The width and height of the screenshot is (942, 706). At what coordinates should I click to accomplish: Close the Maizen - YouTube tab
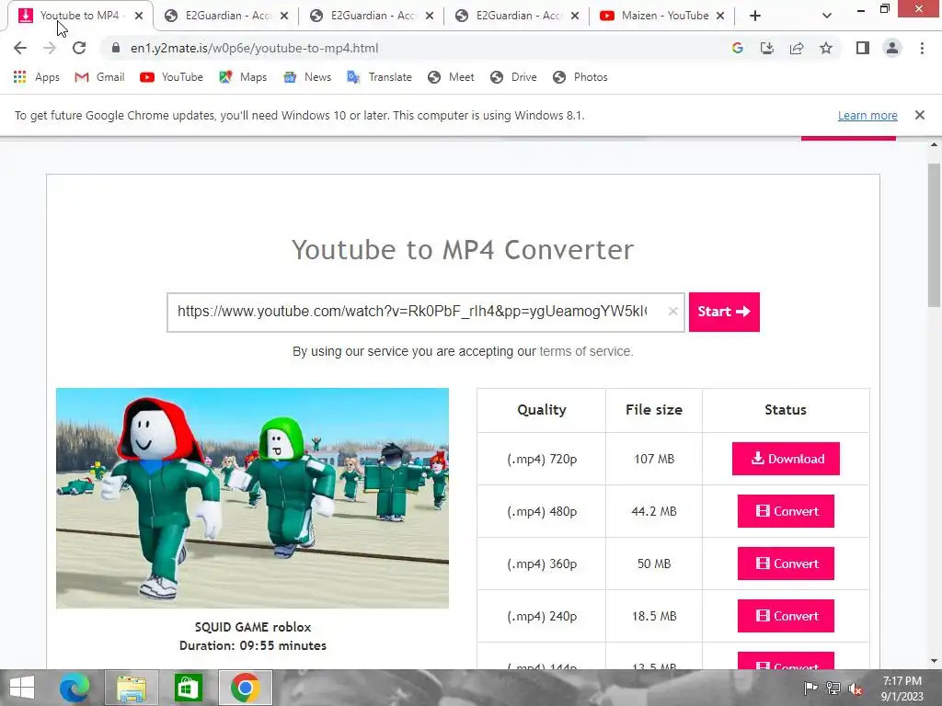pos(720,16)
